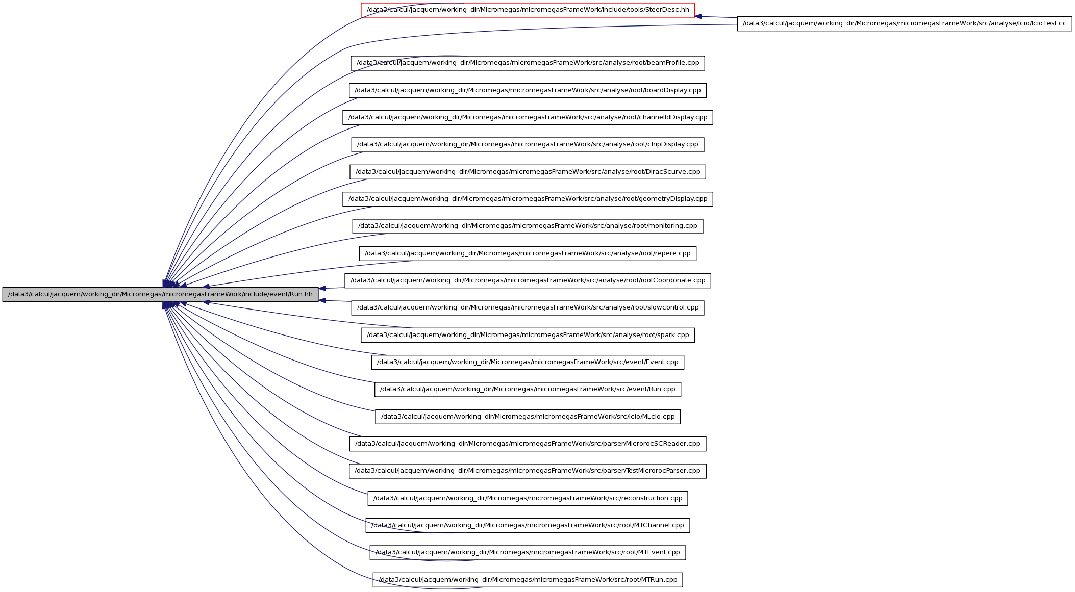Open the include/event/Run.hh node

click(x=160, y=294)
